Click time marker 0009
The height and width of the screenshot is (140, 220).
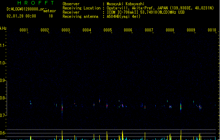click(191, 30)
